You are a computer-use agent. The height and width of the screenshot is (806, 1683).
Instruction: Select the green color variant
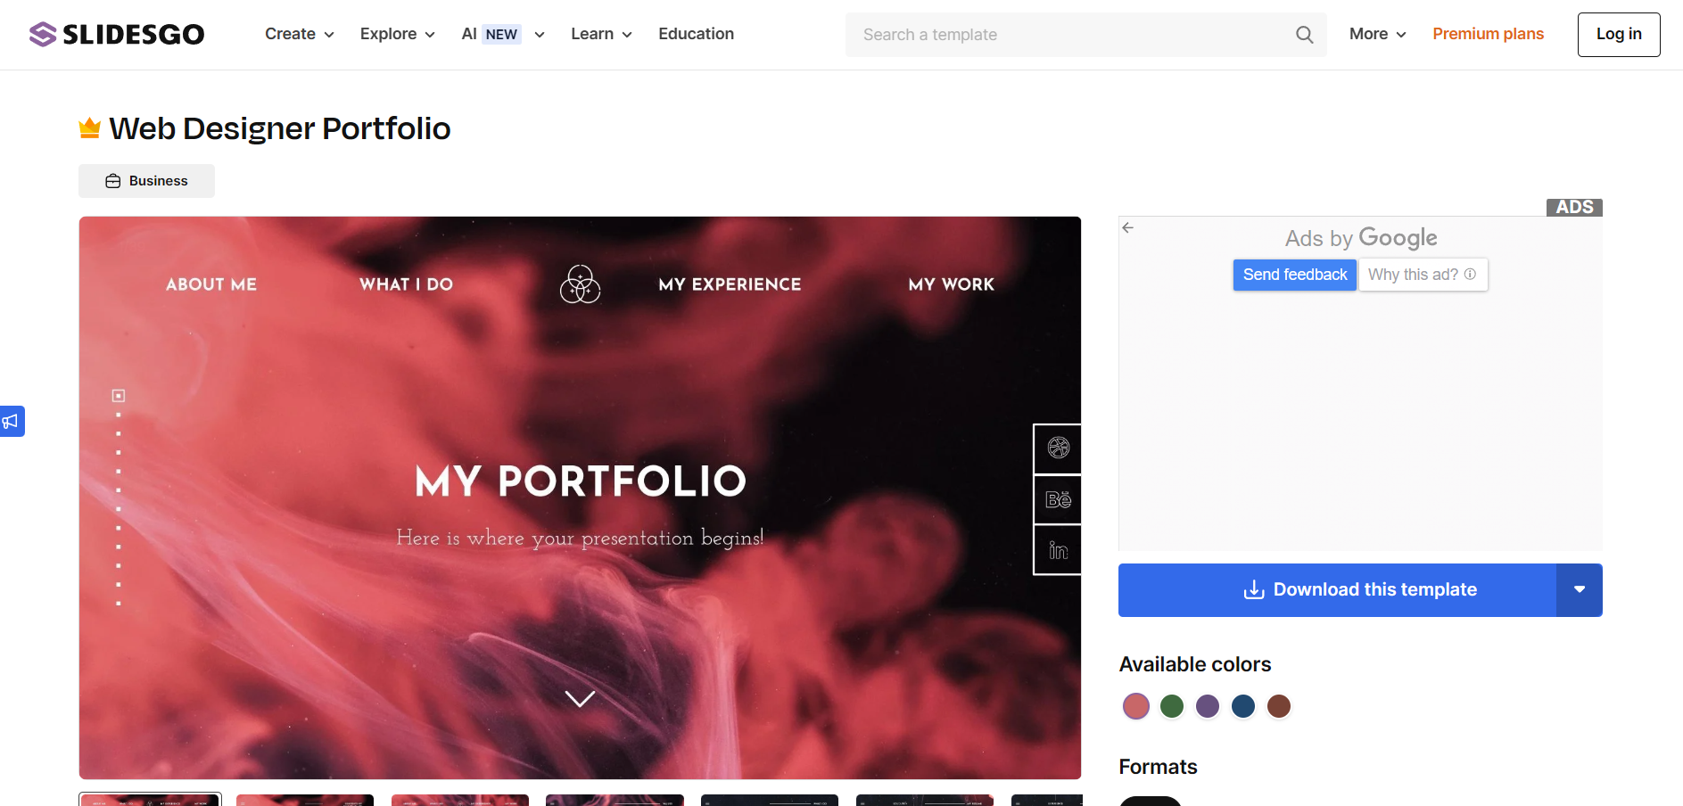point(1172,706)
